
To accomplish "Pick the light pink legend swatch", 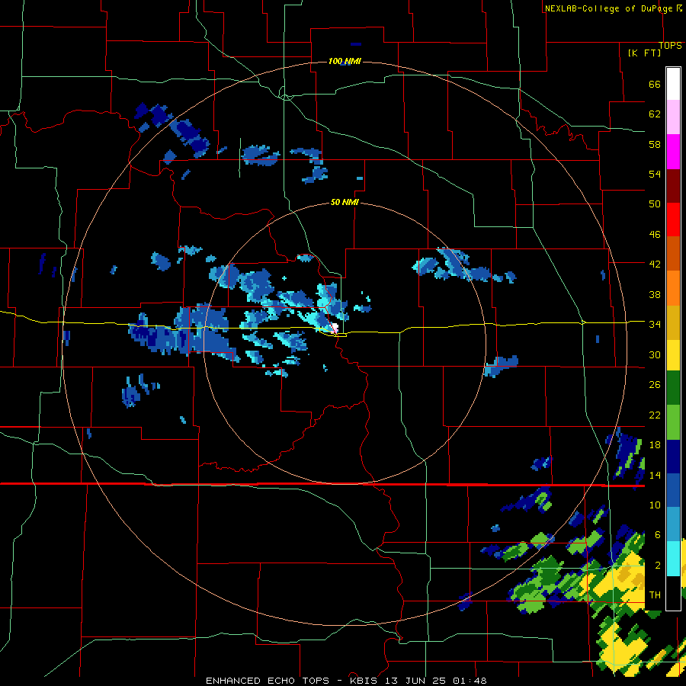I will click(x=673, y=117).
